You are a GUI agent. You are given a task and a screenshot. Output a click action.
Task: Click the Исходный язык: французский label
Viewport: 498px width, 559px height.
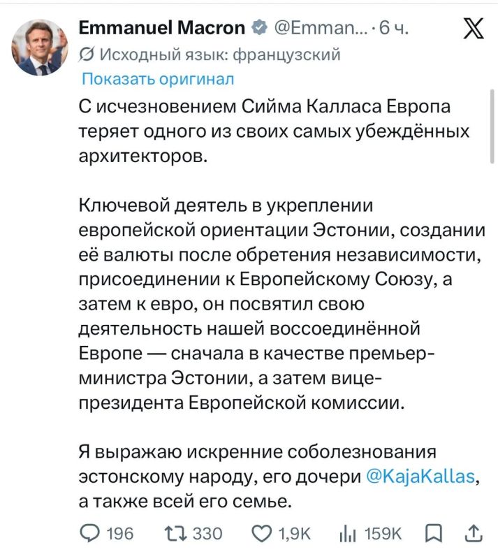tap(220, 55)
